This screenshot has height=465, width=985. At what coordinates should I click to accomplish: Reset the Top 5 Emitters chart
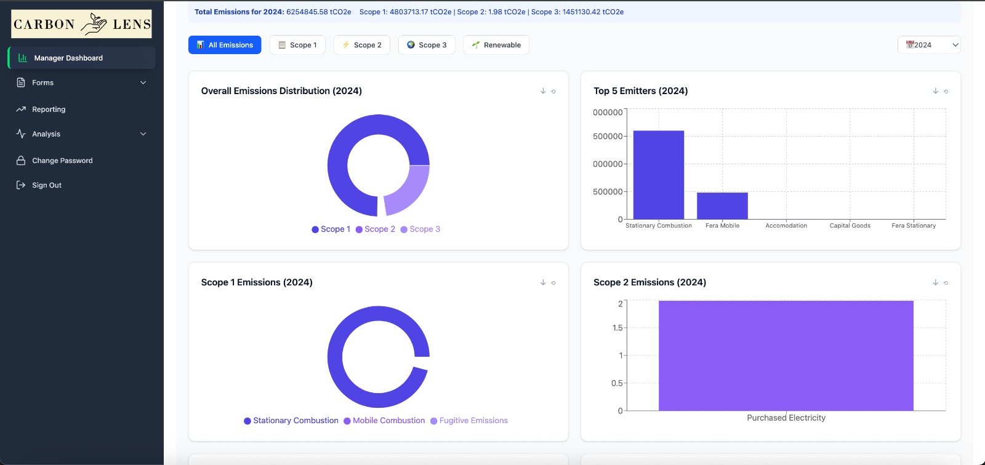(x=946, y=92)
